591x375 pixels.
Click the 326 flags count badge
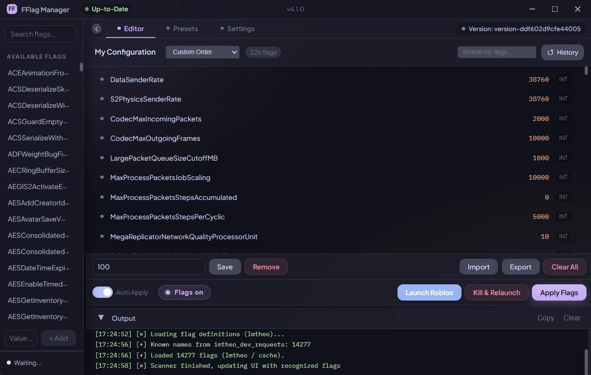pos(263,52)
